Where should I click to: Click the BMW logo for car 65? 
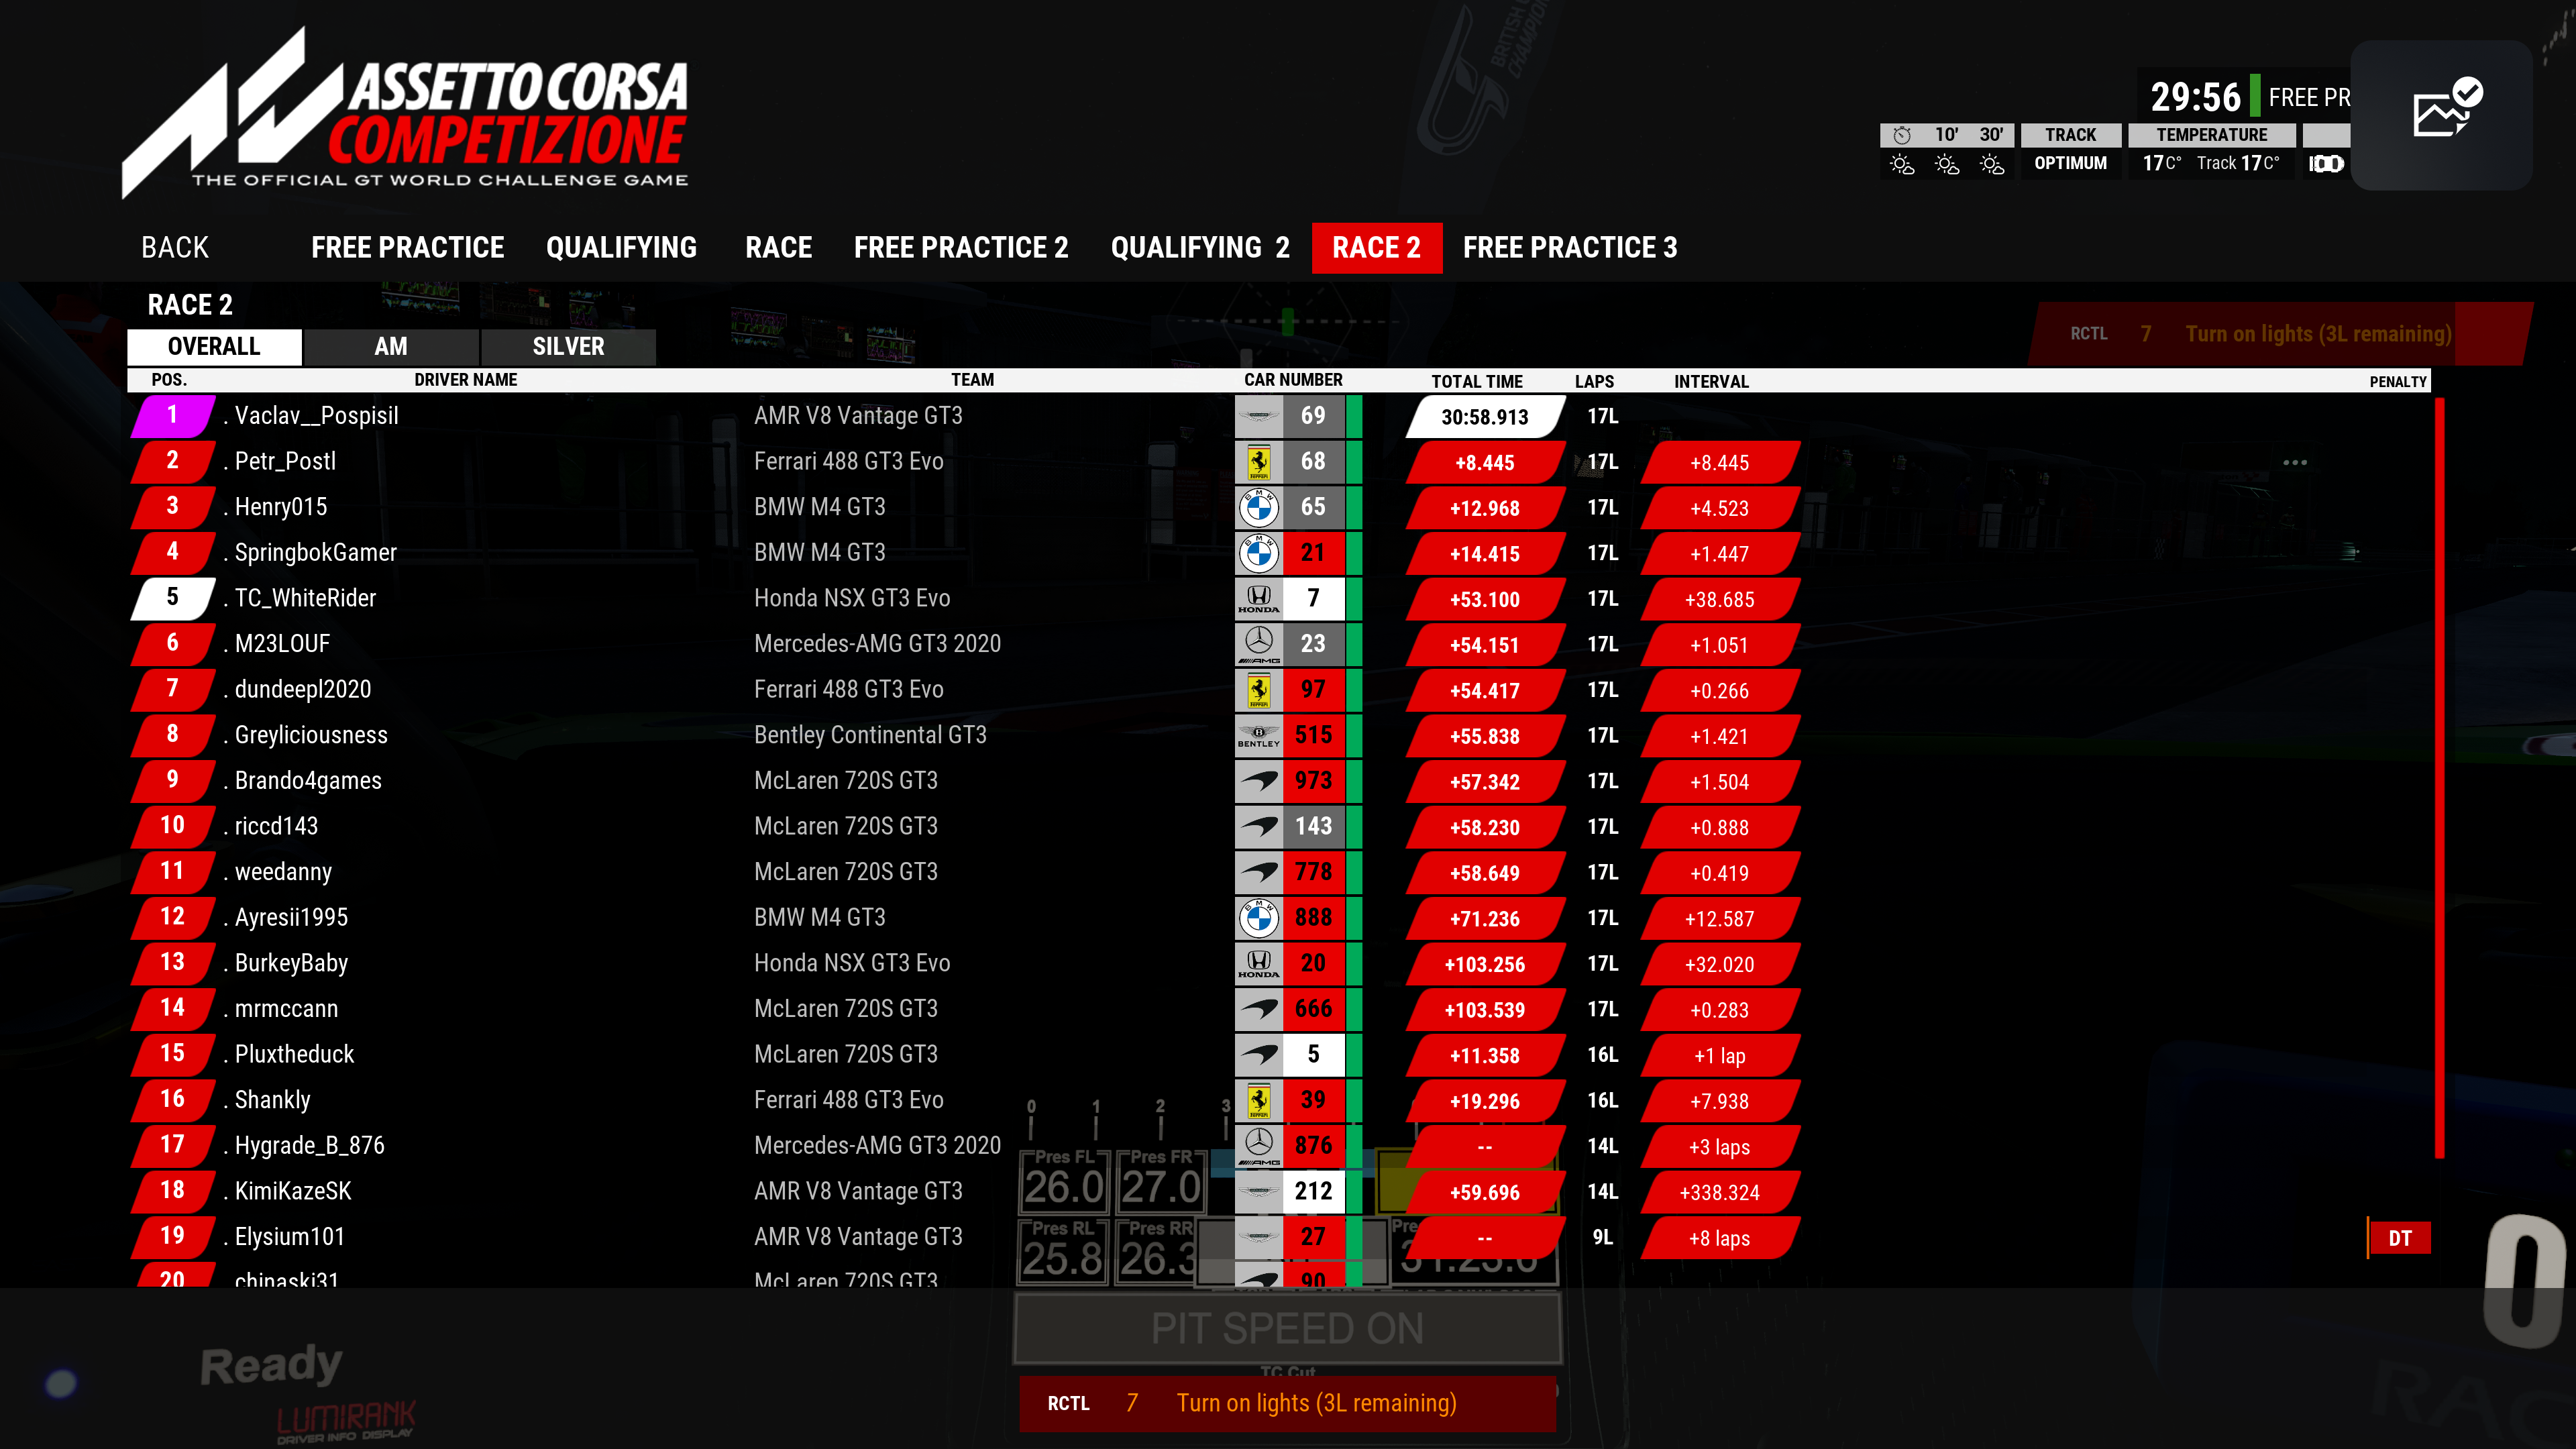1259,507
